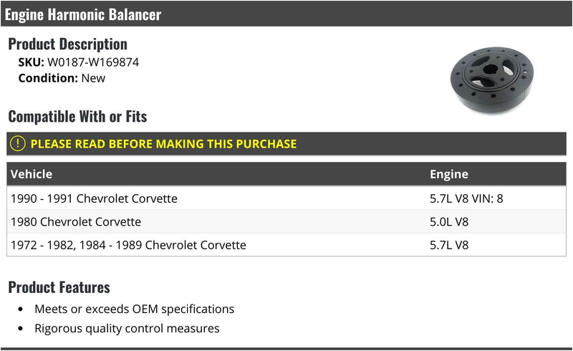
Task: Select the 1980 Chevrolet Corvette row
Action: 286,221
